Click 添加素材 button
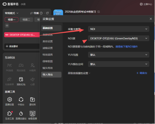The height and width of the screenshot is (124, 155). point(22,46)
